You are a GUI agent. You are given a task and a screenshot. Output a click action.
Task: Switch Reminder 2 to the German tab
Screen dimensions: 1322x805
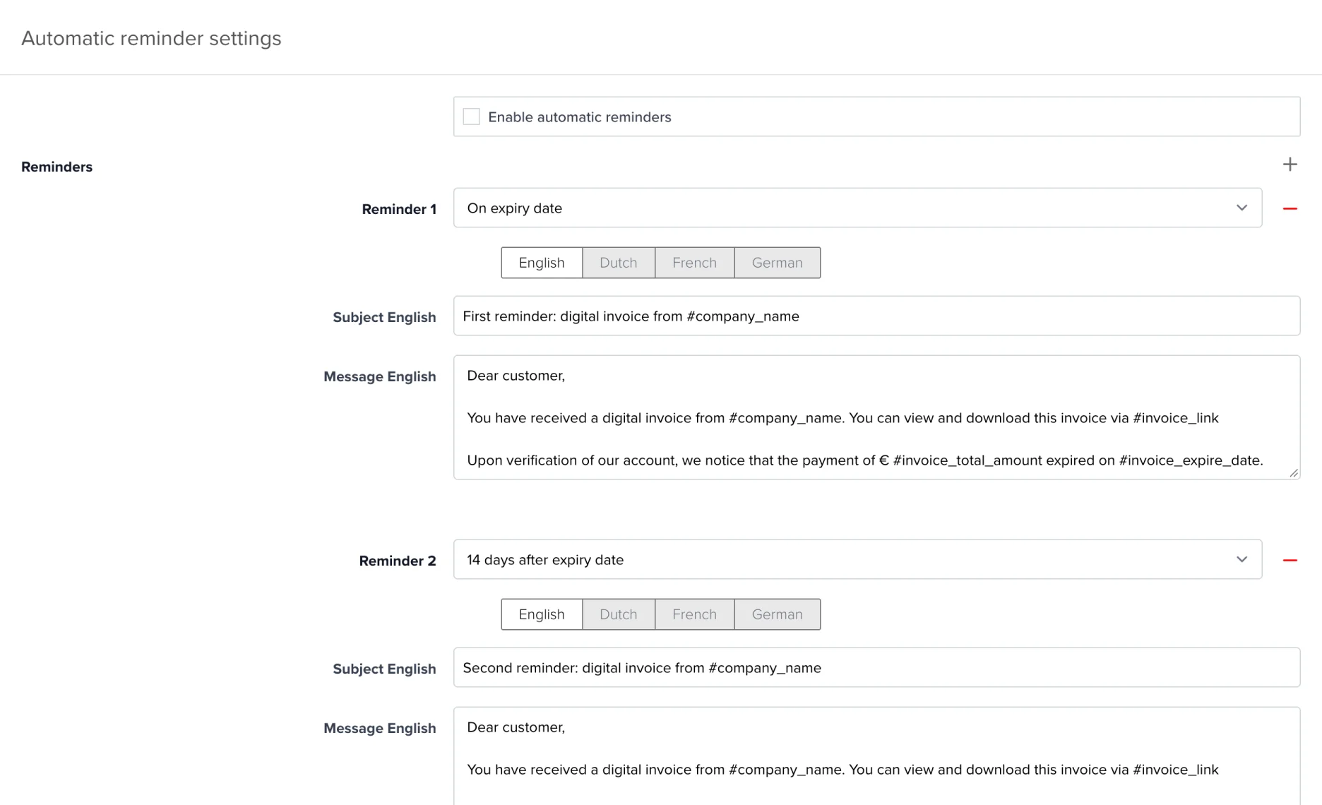778,614
